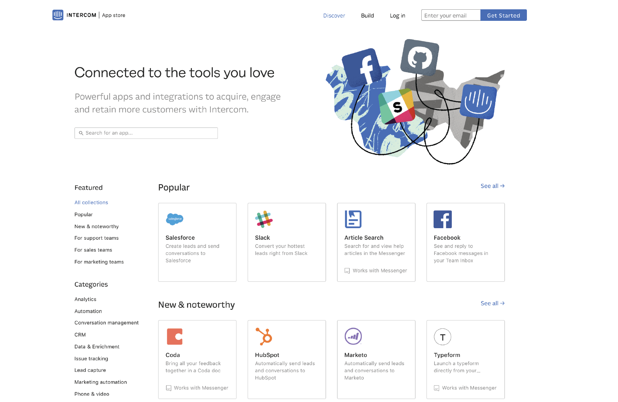Screen dimensions: 618x402
Task: Focus the email entry field
Action: click(x=451, y=15)
